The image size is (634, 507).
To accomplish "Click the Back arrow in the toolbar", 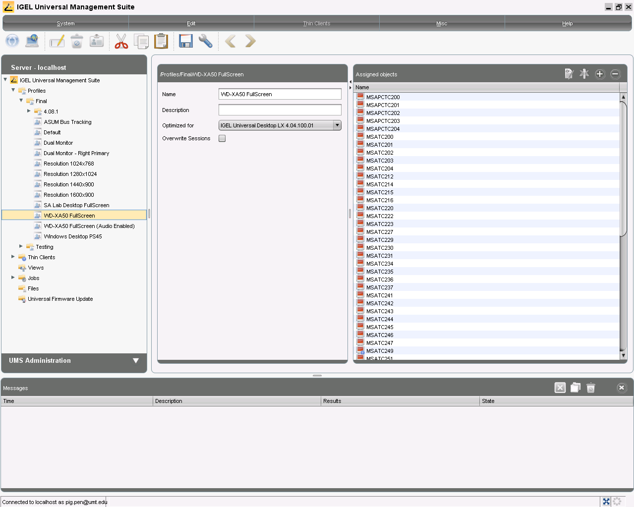I will [x=230, y=41].
